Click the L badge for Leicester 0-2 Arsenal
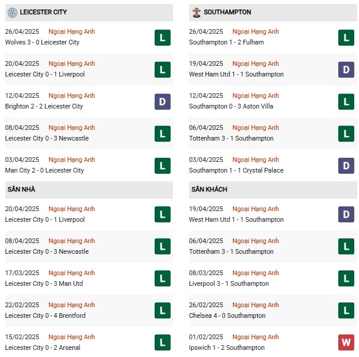 tap(162, 342)
